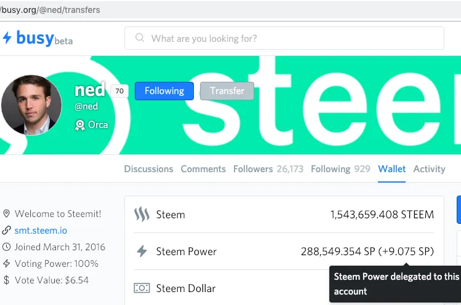Open the Followers 26,173 tab

coord(268,169)
